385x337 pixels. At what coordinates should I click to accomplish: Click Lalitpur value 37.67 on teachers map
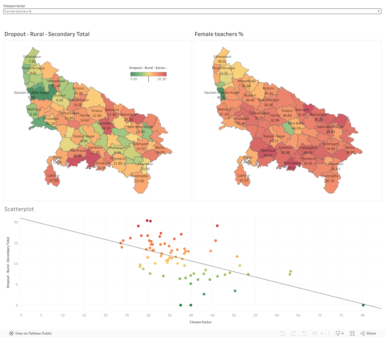coord(244,180)
